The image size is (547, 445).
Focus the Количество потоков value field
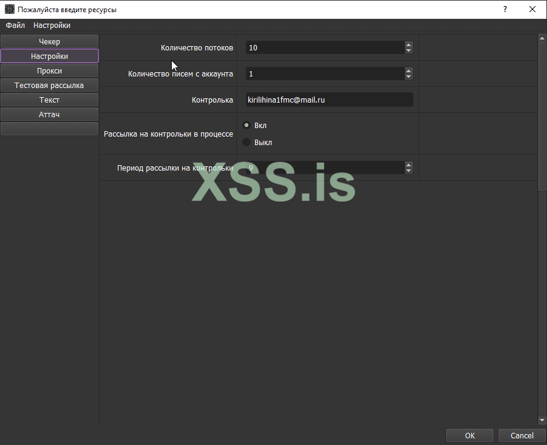325,47
